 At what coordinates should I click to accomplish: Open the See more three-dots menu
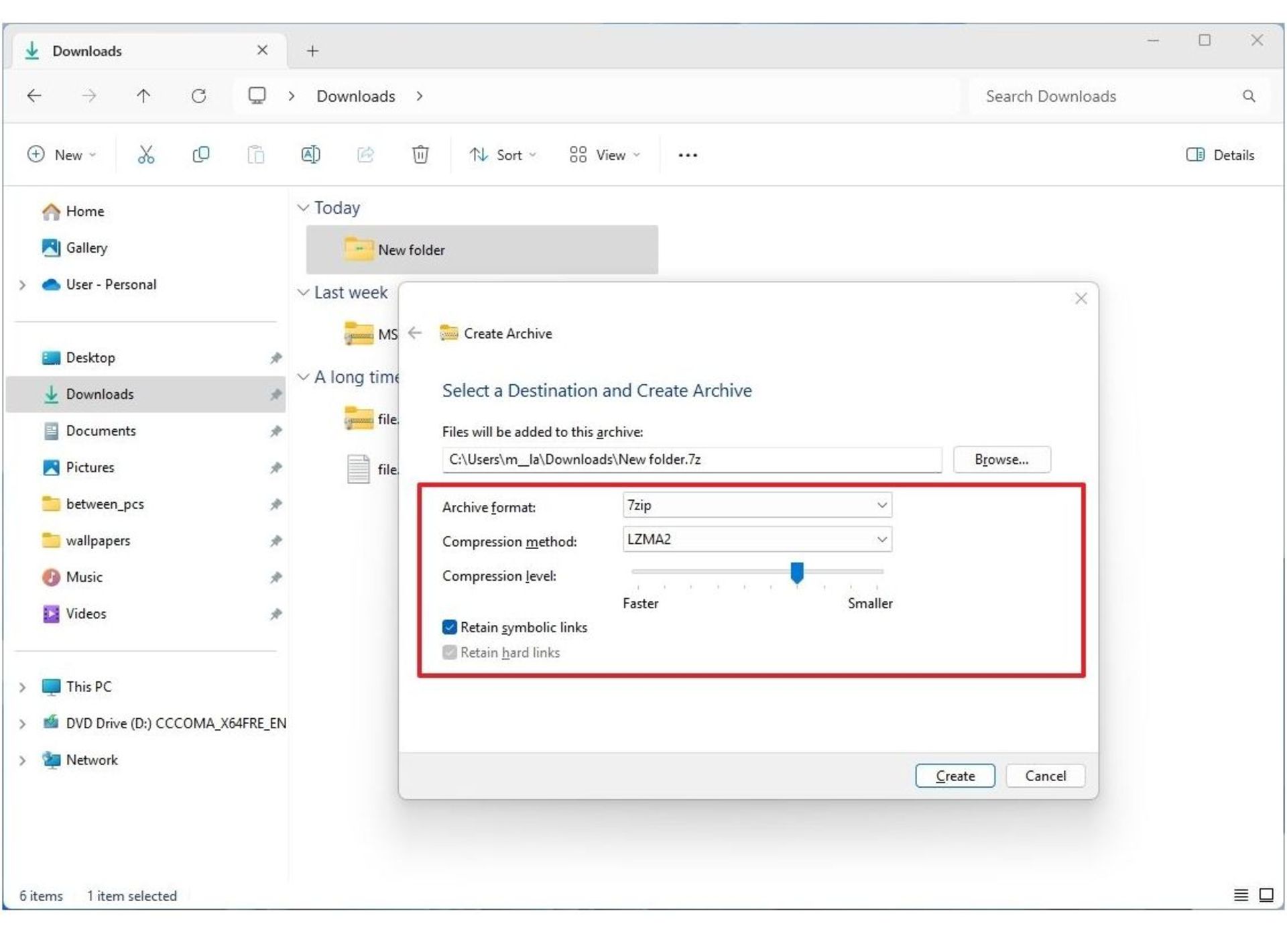pos(687,155)
